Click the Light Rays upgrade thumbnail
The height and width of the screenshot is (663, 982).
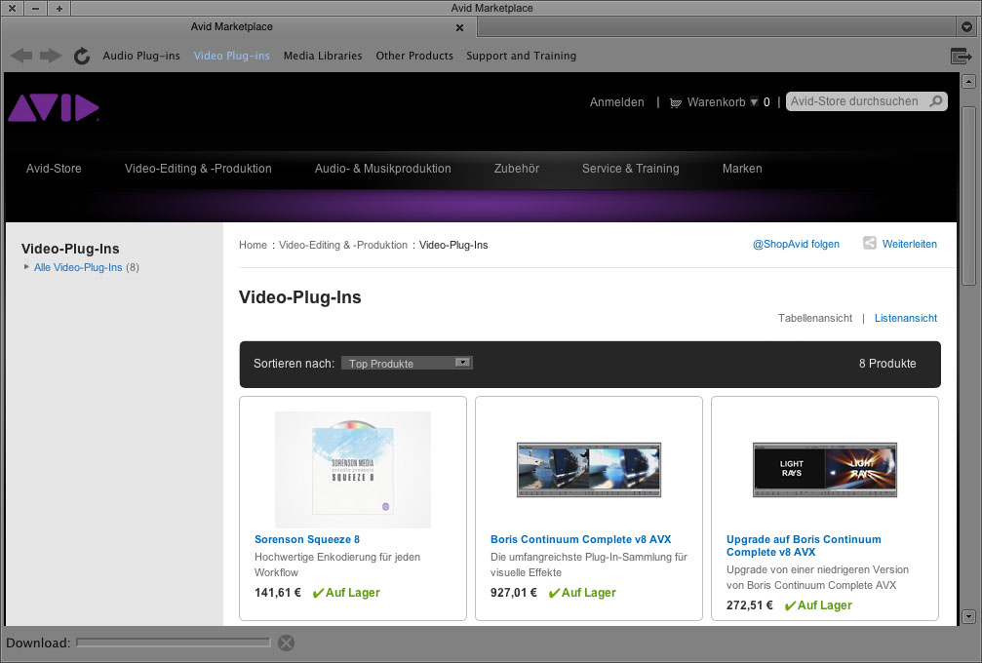coord(825,470)
